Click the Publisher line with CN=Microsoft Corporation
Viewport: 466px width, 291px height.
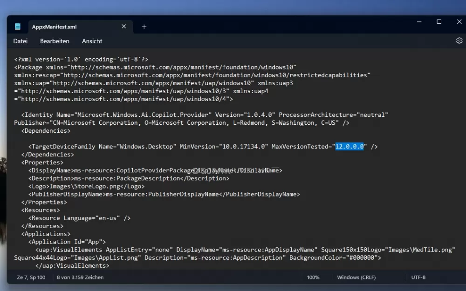182,123
